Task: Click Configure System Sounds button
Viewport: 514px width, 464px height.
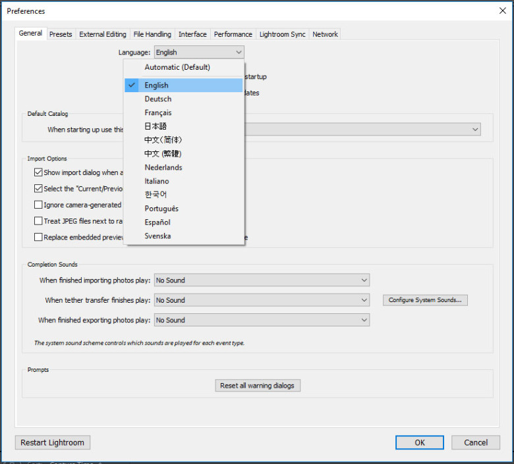Action: pos(425,300)
